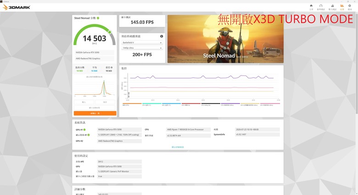Click the green validation check beside Steel Nomad score
The width and height of the screenshot is (358, 195).
[98, 18]
